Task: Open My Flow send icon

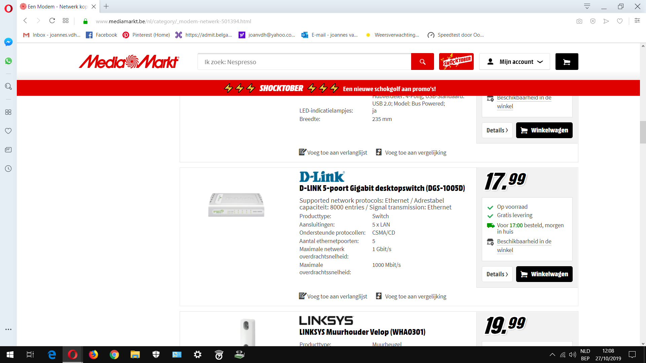Action: coord(606,21)
